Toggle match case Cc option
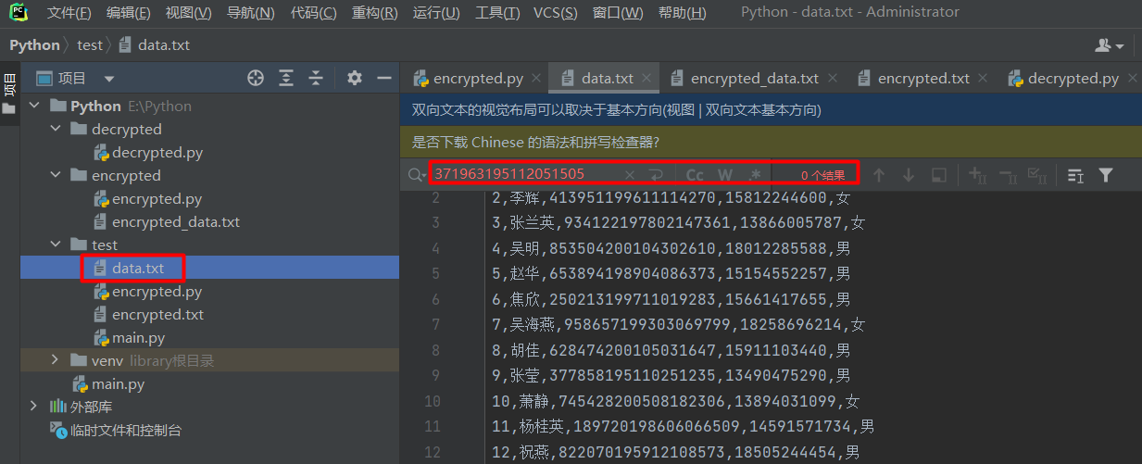1142x464 pixels. (x=695, y=175)
